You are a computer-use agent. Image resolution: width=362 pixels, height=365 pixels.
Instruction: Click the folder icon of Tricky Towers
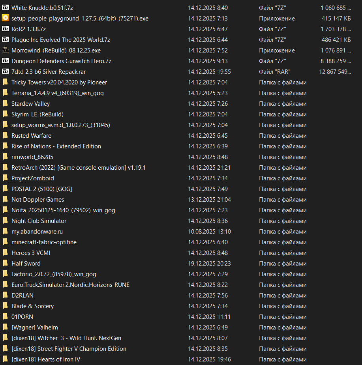pyautogui.click(x=5, y=82)
